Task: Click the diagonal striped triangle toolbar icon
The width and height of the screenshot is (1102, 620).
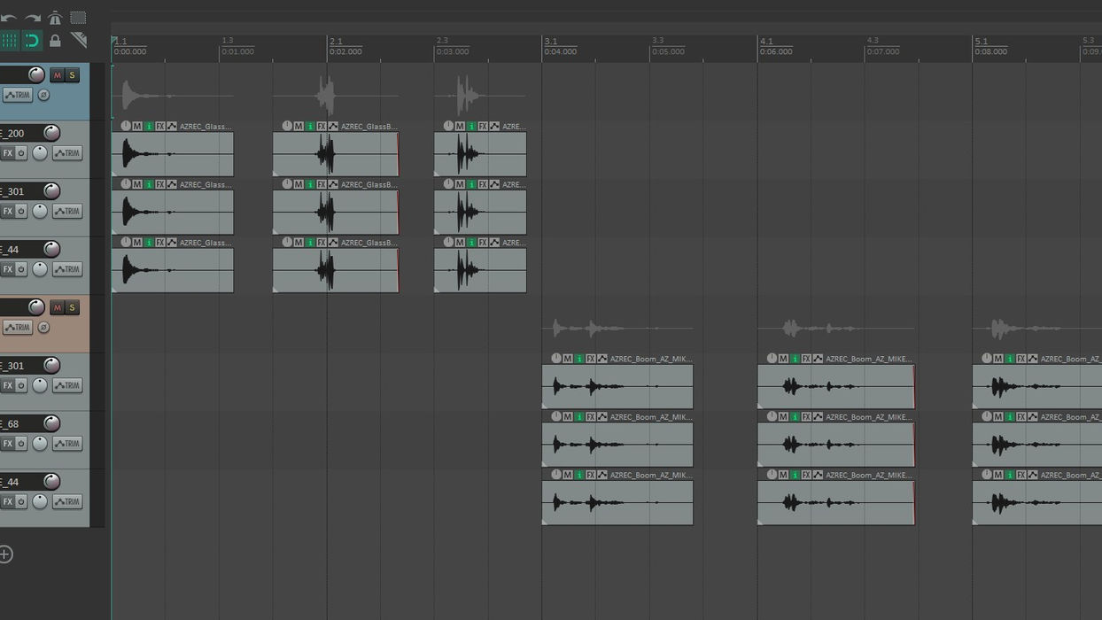Action: 79,41
